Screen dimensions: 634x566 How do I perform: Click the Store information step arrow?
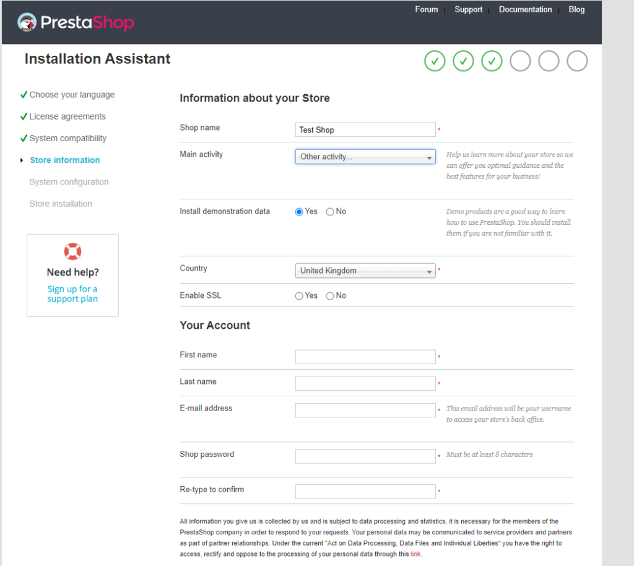[x=22, y=160]
